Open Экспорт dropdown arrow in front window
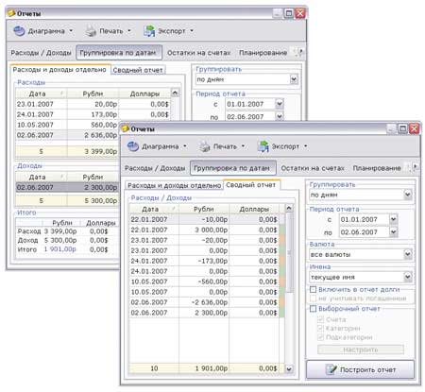 coord(306,146)
